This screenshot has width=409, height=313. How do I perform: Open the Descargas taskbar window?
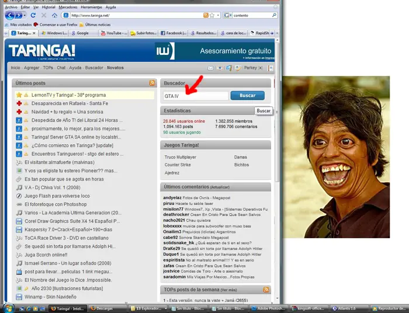point(108,308)
